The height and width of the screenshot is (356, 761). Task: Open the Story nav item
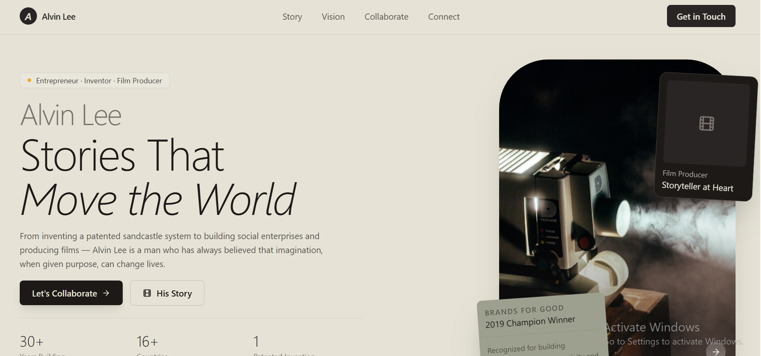(x=292, y=17)
